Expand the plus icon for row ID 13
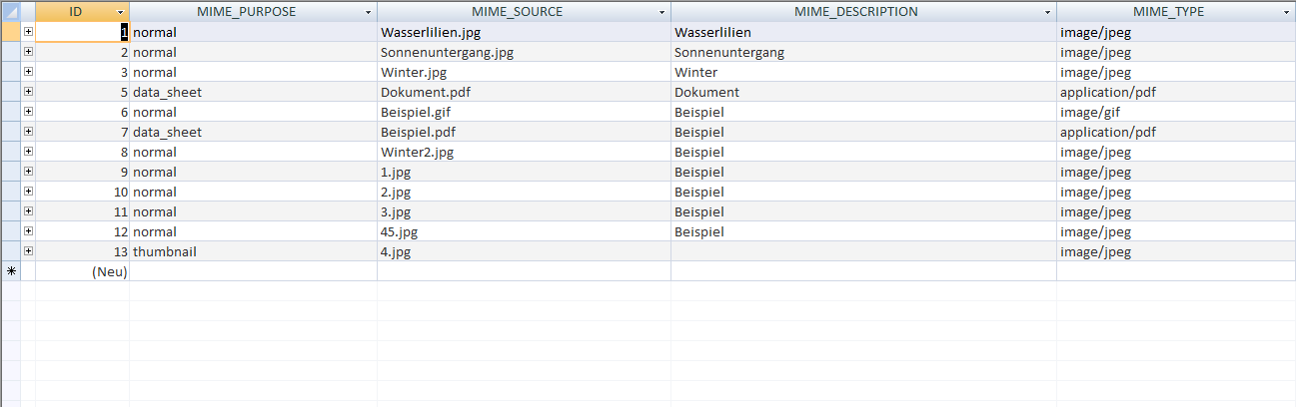The image size is (1296, 407). [28, 251]
